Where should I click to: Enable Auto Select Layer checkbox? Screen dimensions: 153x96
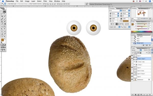click(7, 4)
